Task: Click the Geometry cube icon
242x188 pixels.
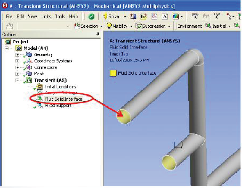Action: 29,54
